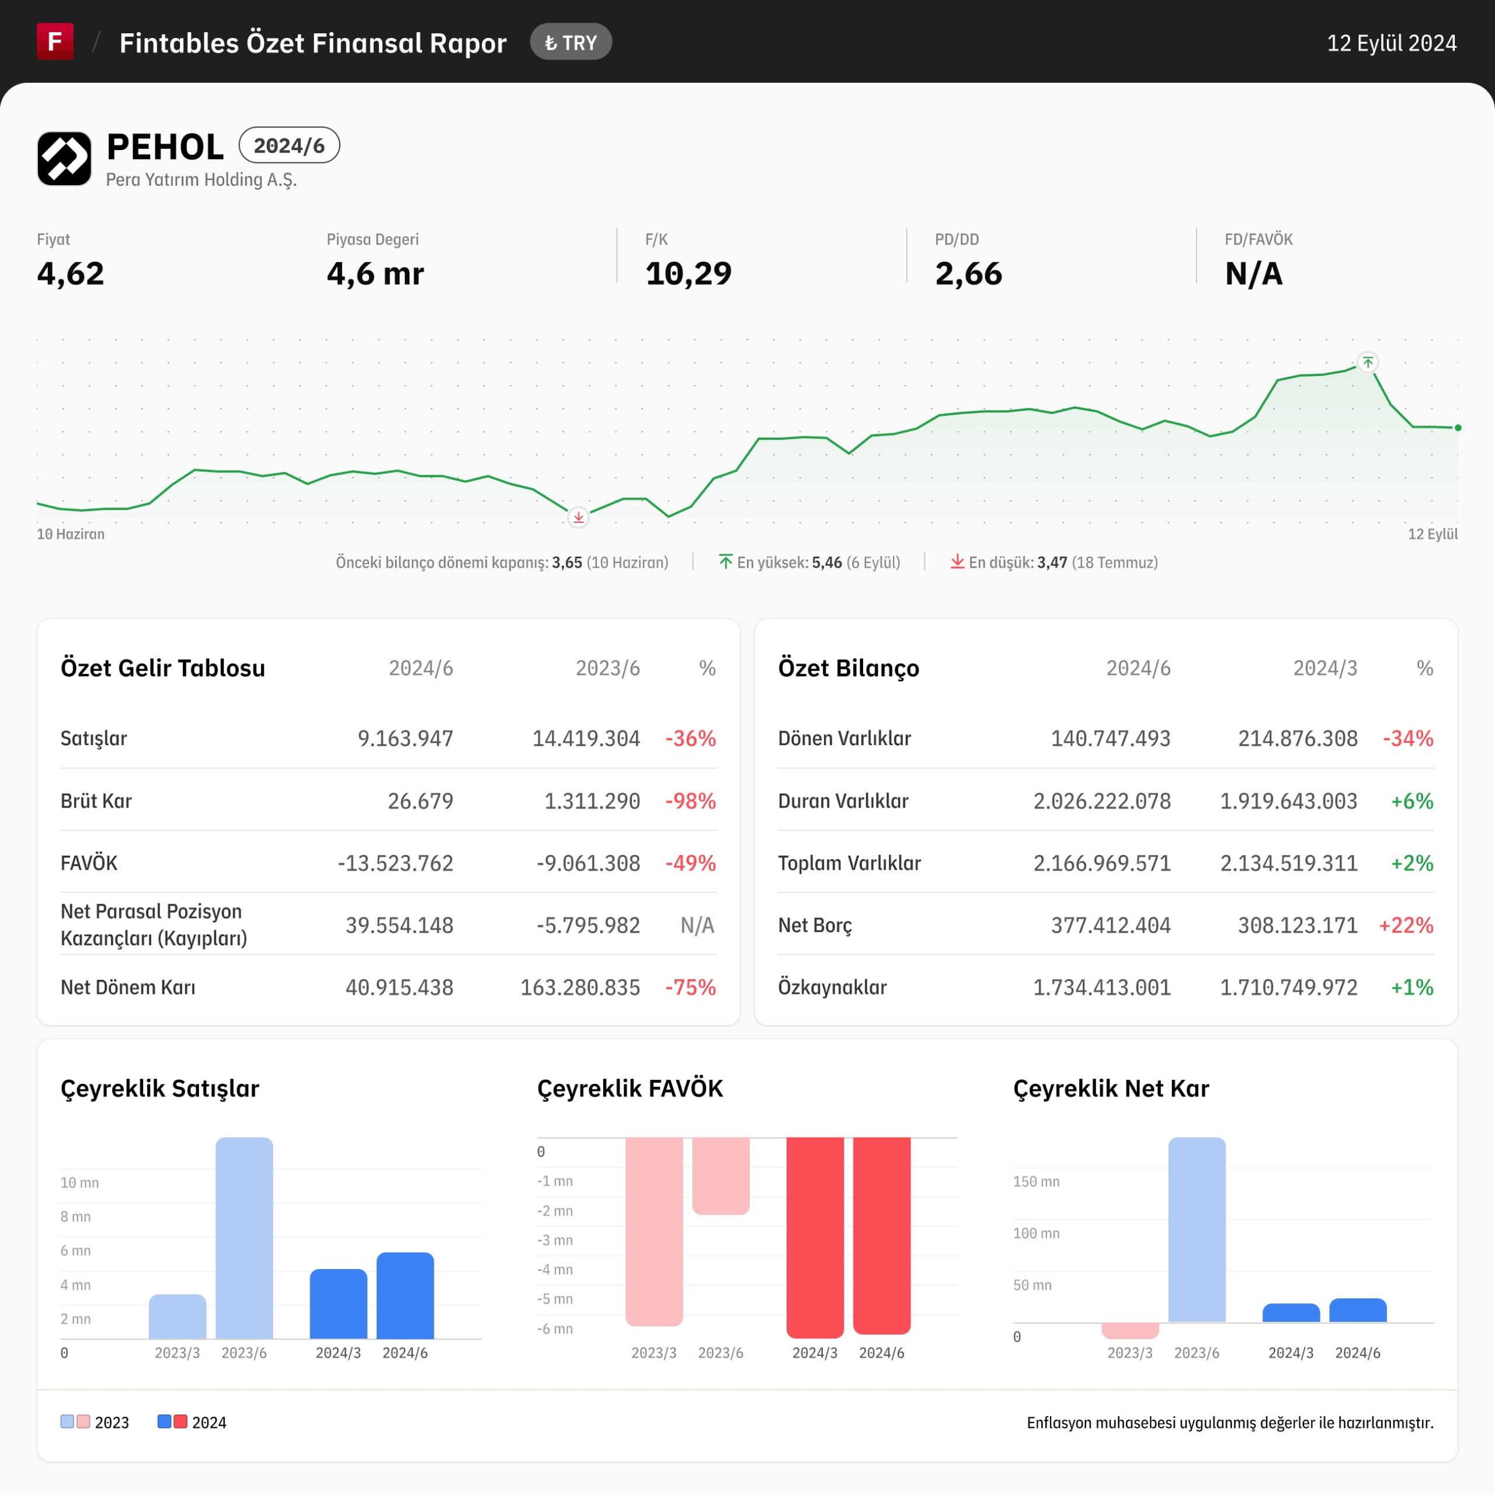Screen dimensions: 1495x1495
Task: Click the red down-arrow En düşük icon
Action: coord(957,562)
